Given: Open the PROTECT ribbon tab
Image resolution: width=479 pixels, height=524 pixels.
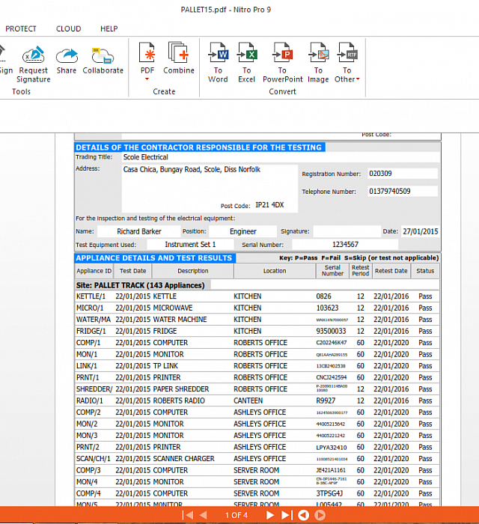Looking at the screenshot, I should click(x=21, y=28).
